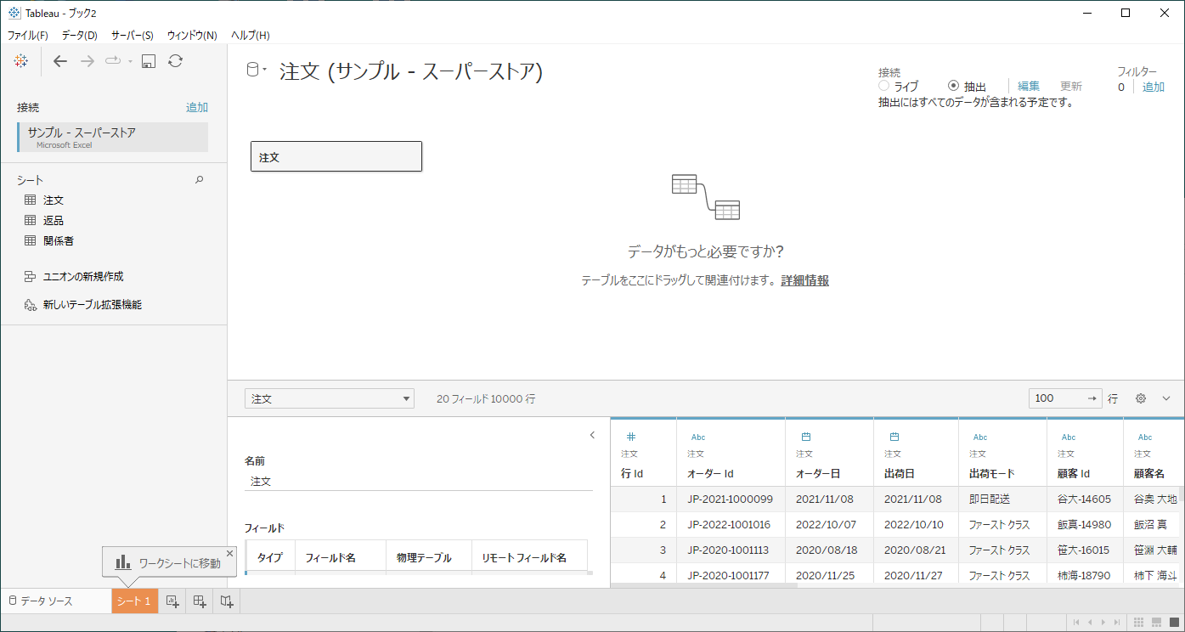Open the ウィンドウ(N) menu
Image resolution: width=1185 pixels, height=632 pixels.
192,35
